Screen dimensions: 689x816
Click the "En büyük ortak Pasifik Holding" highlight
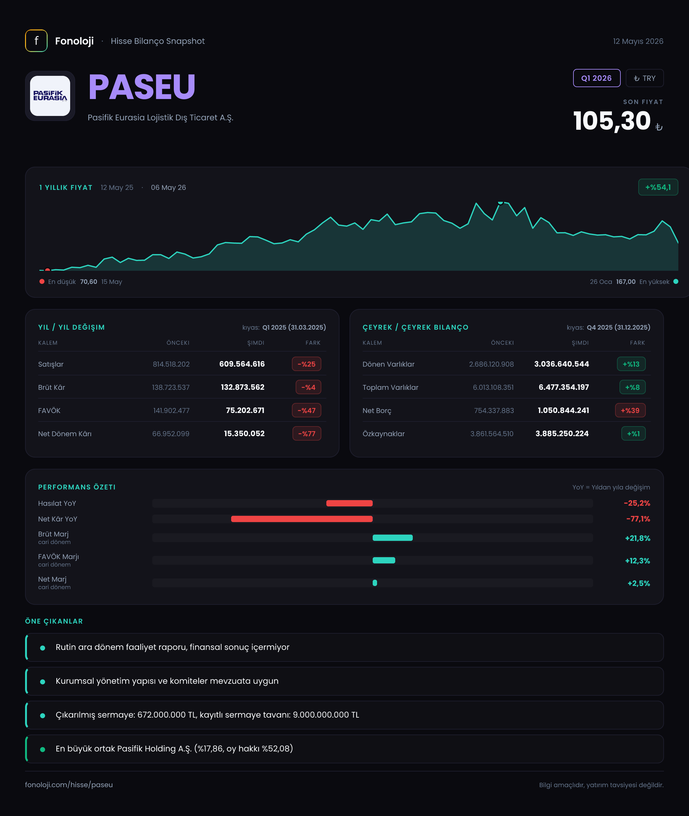point(344,749)
